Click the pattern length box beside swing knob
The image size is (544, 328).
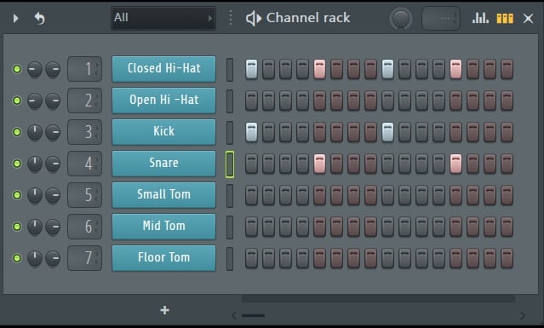pos(441,19)
